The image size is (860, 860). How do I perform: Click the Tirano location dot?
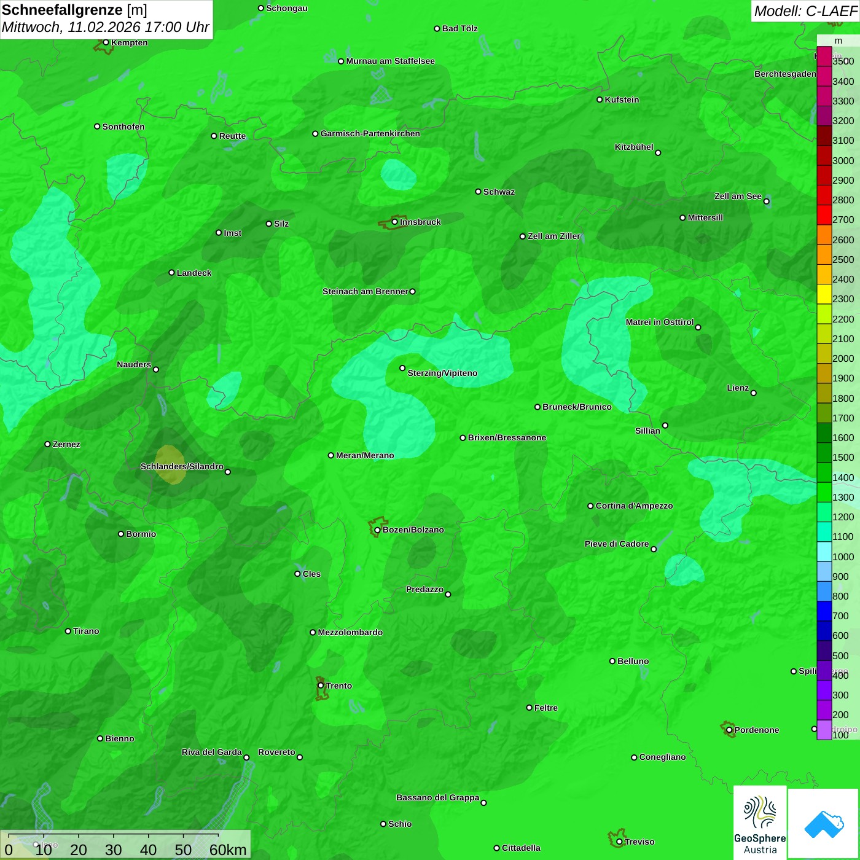tap(68, 631)
